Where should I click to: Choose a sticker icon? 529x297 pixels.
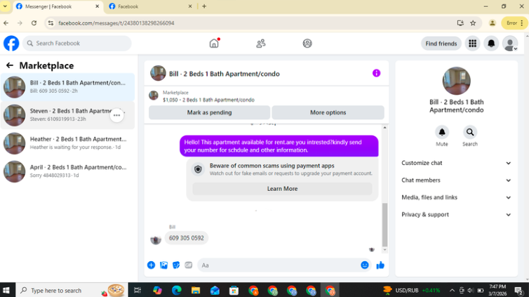pyautogui.click(x=176, y=265)
